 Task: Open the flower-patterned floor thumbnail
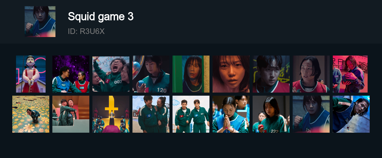tap(31, 114)
